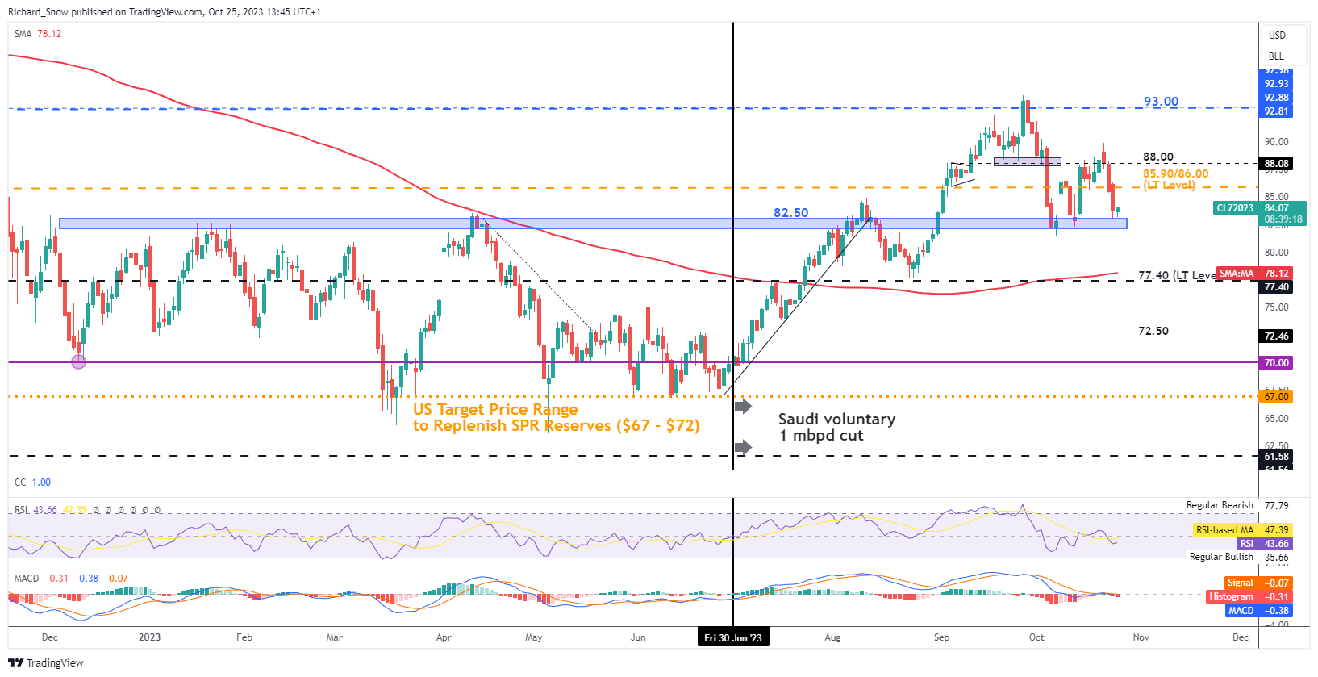Viewport: 1318px width, 677px height.
Task: Click the red 78.12 SMA value label
Action: pyautogui.click(x=1276, y=274)
